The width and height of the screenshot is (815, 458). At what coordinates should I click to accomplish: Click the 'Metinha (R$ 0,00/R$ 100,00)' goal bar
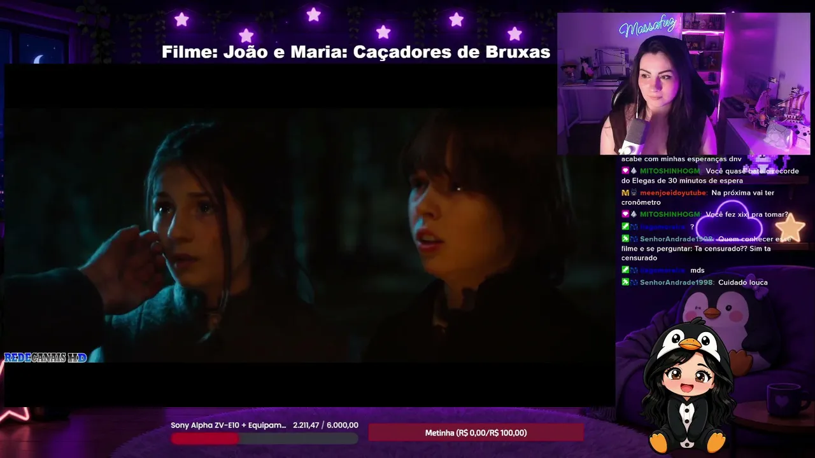coord(476,433)
